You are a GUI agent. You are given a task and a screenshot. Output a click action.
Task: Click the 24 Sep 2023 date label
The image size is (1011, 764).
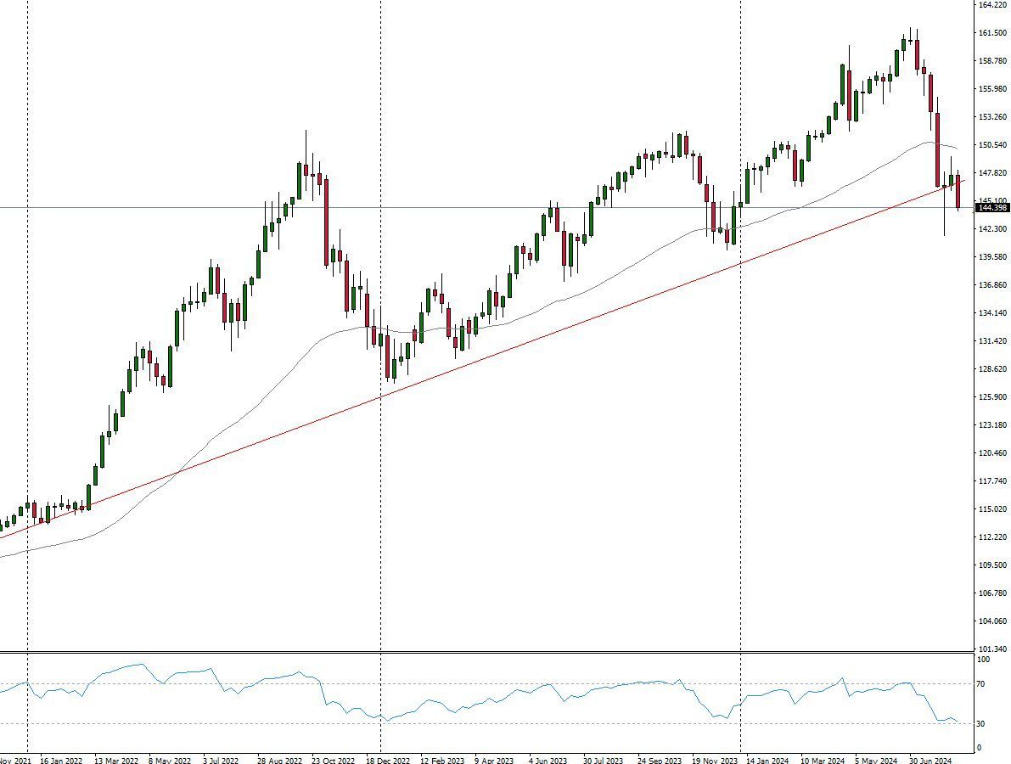(660, 761)
